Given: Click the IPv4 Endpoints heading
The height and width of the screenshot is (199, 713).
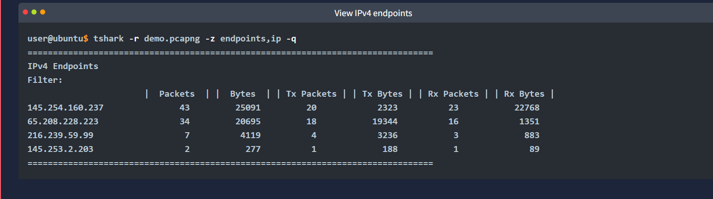Looking at the screenshot, I should point(63,66).
